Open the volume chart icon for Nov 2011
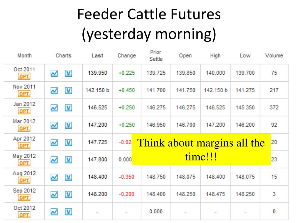The height and width of the screenshot is (223, 298). pyautogui.click(x=68, y=91)
